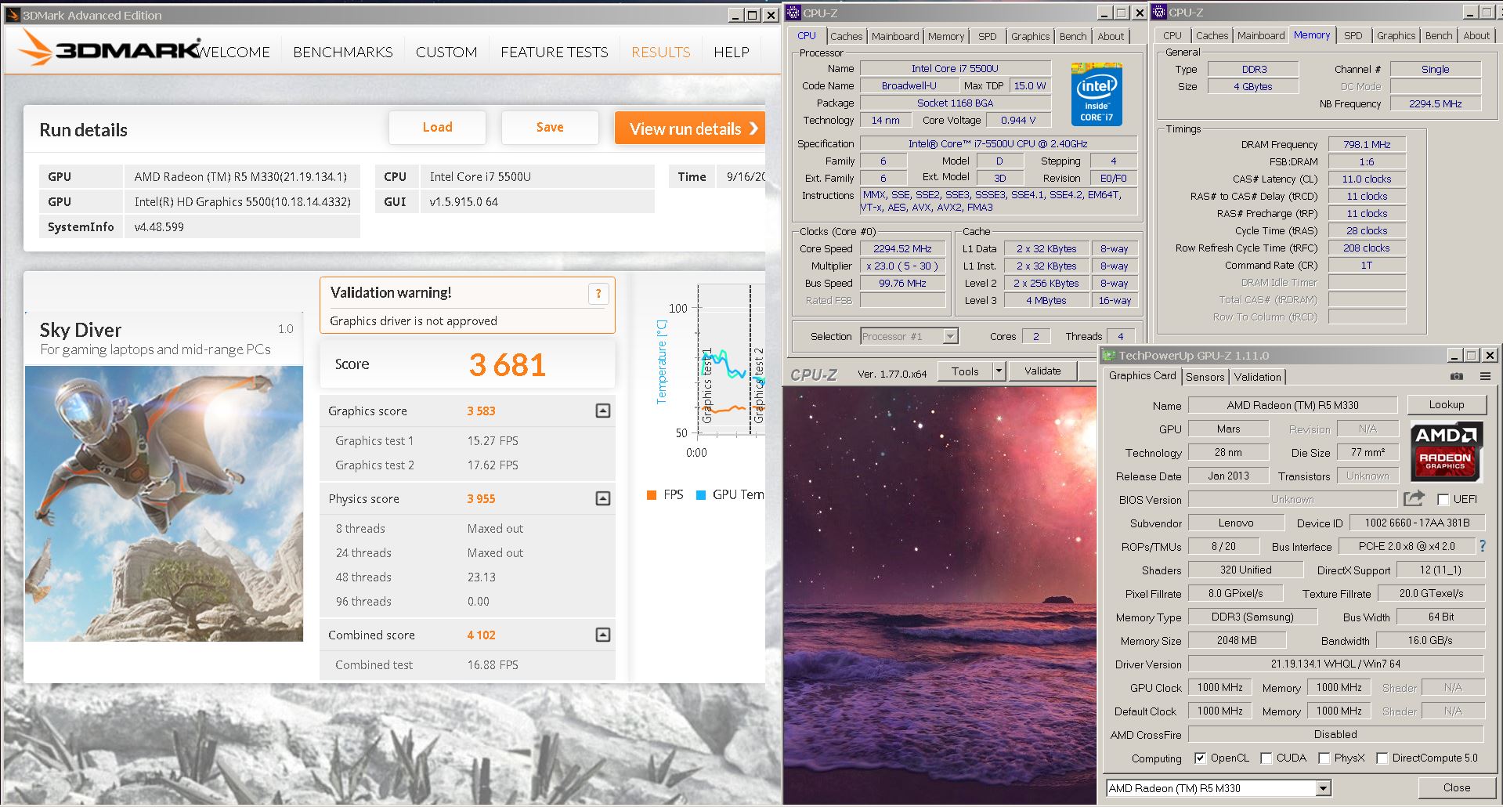Open the HELP menu in 3DMark
1503x807 pixels.
click(x=732, y=52)
